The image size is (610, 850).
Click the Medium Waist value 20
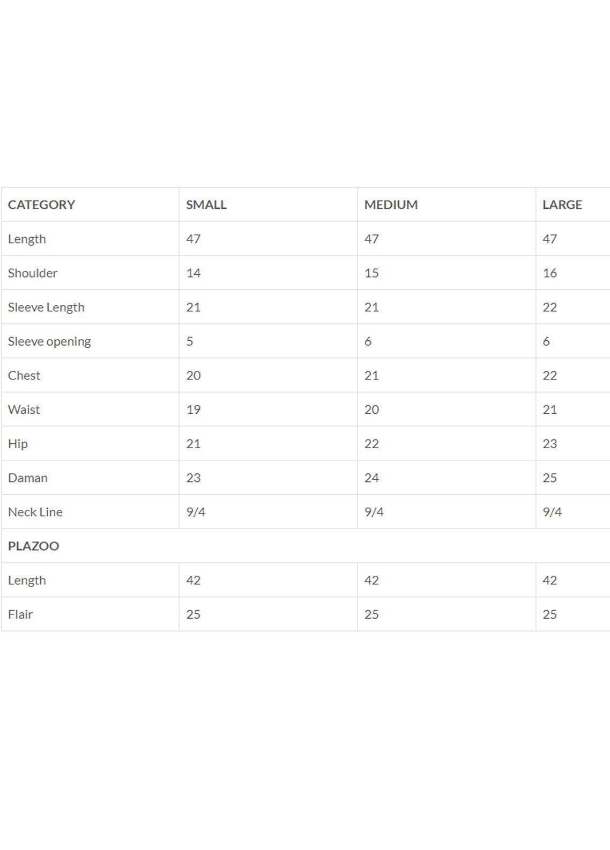point(371,409)
